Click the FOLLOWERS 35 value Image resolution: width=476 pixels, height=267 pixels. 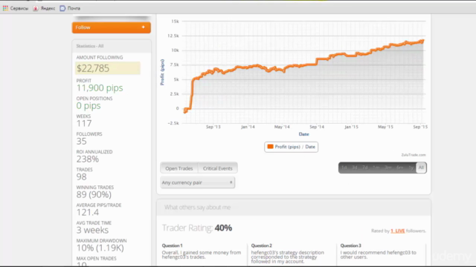click(81, 142)
